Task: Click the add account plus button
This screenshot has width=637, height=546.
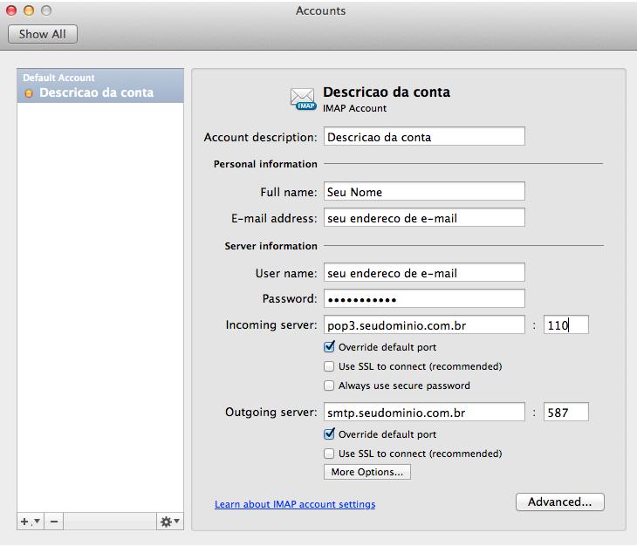Action: [x=26, y=521]
